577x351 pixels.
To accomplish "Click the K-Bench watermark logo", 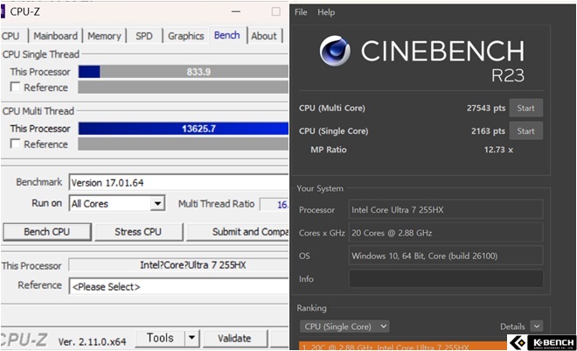I will [x=541, y=340].
